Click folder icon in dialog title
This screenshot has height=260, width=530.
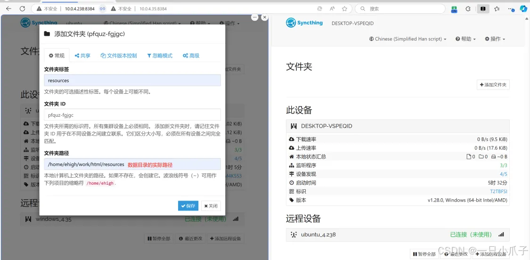pos(47,34)
